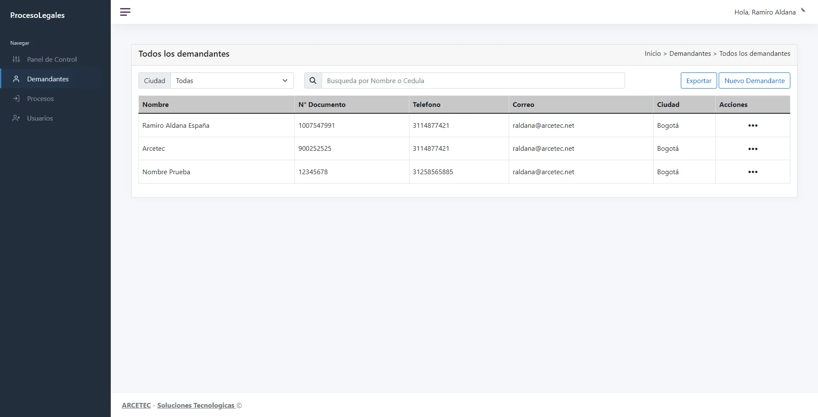Click Inicio in the breadcrumb
The image size is (818, 417).
pyautogui.click(x=652, y=54)
